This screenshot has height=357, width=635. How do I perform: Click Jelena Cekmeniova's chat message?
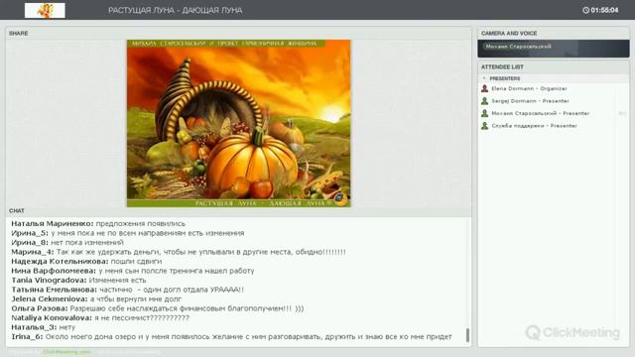click(96, 299)
